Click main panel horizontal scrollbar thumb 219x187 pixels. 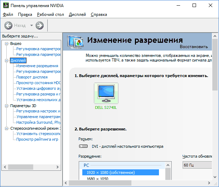point(100,183)
